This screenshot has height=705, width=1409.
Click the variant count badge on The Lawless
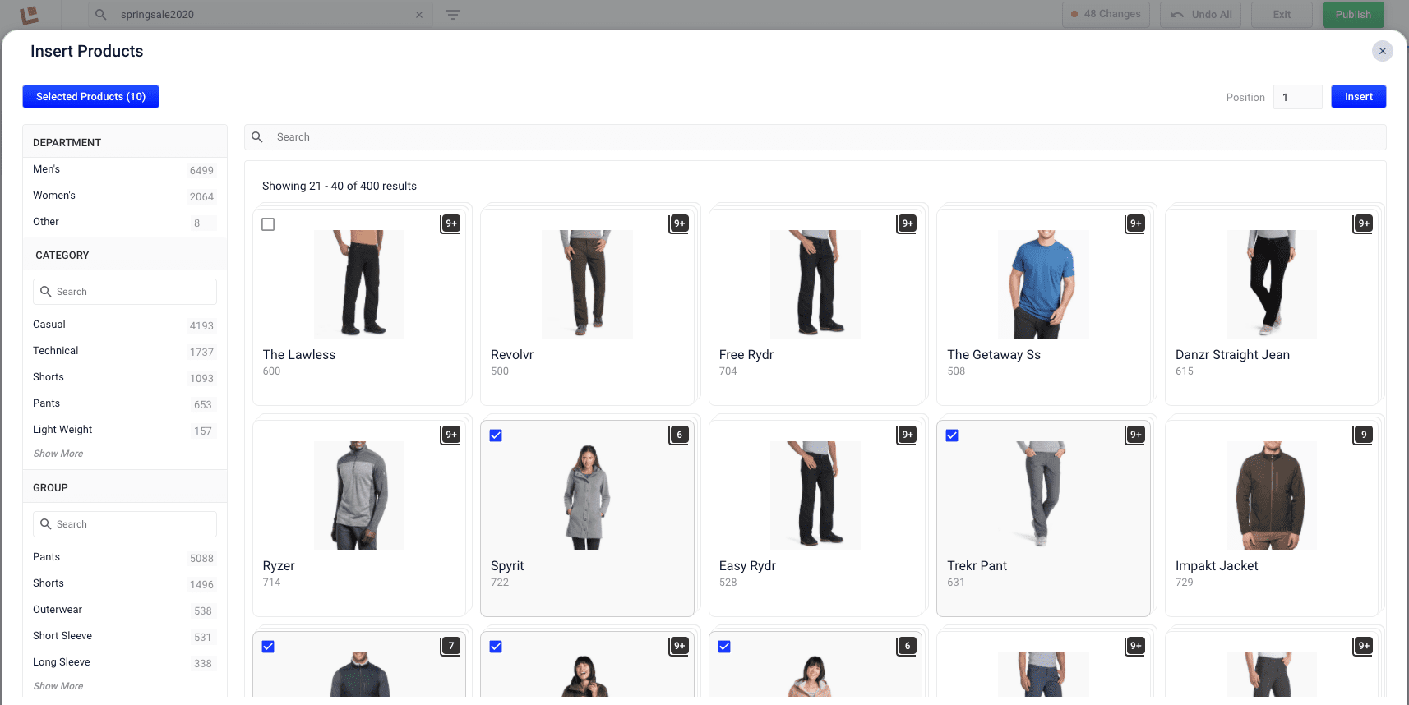click(x=450, y=223)
